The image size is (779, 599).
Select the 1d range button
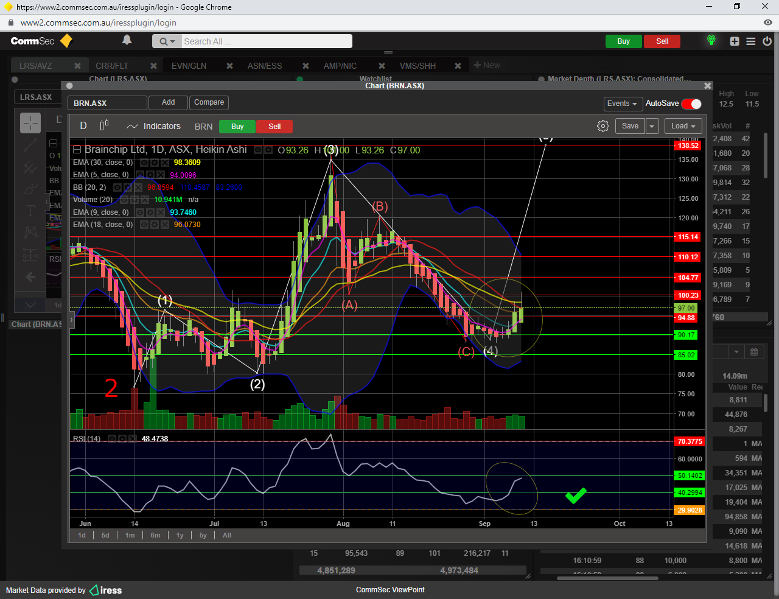point(82,535)
